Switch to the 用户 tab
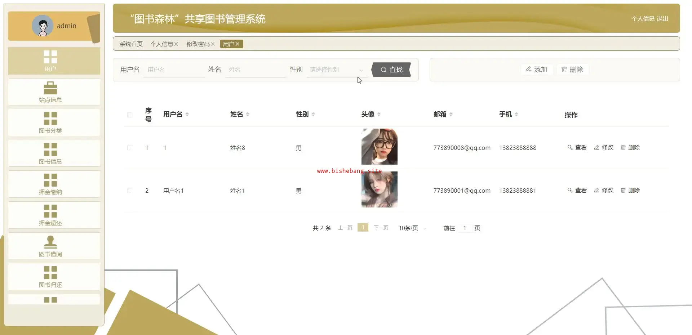Screen dimensions: 692x335 point(229,44)
